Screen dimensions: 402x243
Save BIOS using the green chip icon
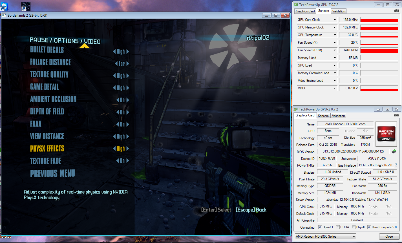pyautogui.click(x=394, y=152)
